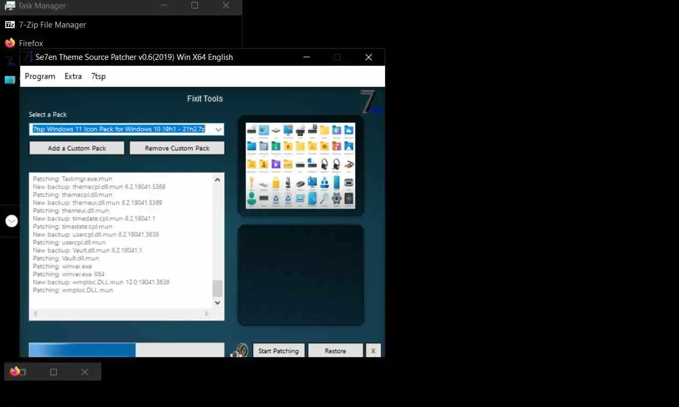Click log line New backup: Vault.dll.mun

pos(88,250)
